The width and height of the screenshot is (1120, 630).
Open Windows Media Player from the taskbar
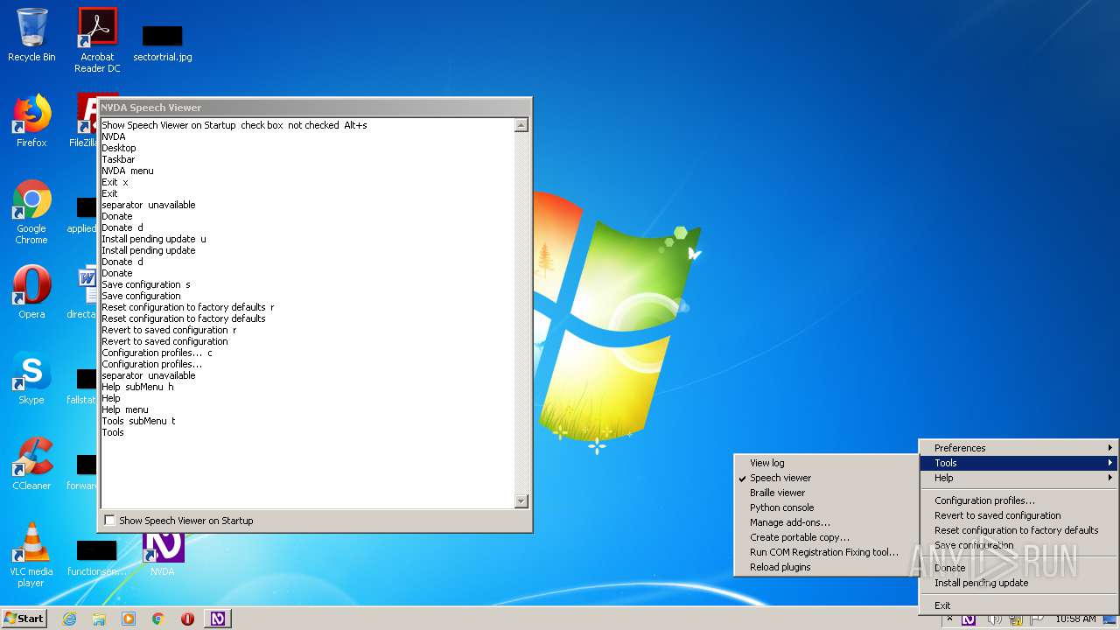coord(129,619)
